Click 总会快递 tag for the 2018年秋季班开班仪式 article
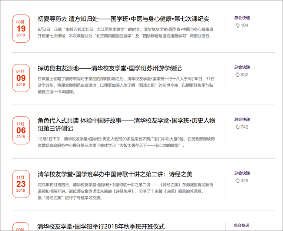This screenshot has height=231, width=283. (242, 225)
